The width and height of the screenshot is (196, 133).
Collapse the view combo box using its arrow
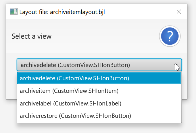(x=176, y=65)
